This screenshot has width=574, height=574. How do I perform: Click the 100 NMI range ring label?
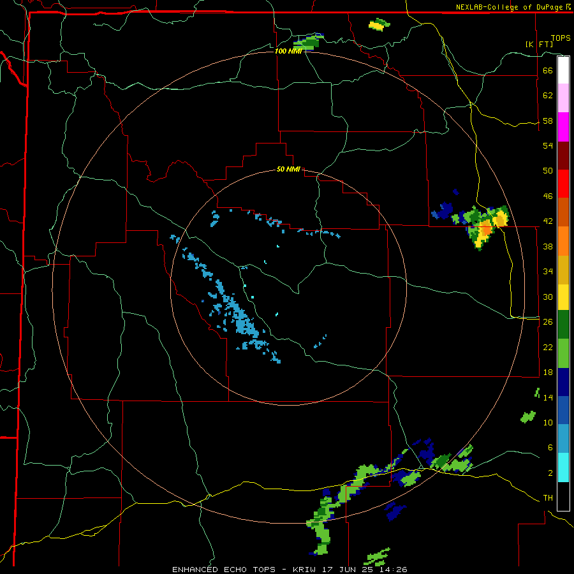288,51
